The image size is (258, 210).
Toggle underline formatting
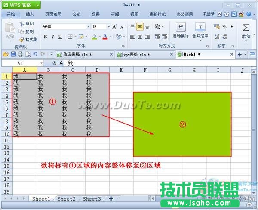[60, 37]
